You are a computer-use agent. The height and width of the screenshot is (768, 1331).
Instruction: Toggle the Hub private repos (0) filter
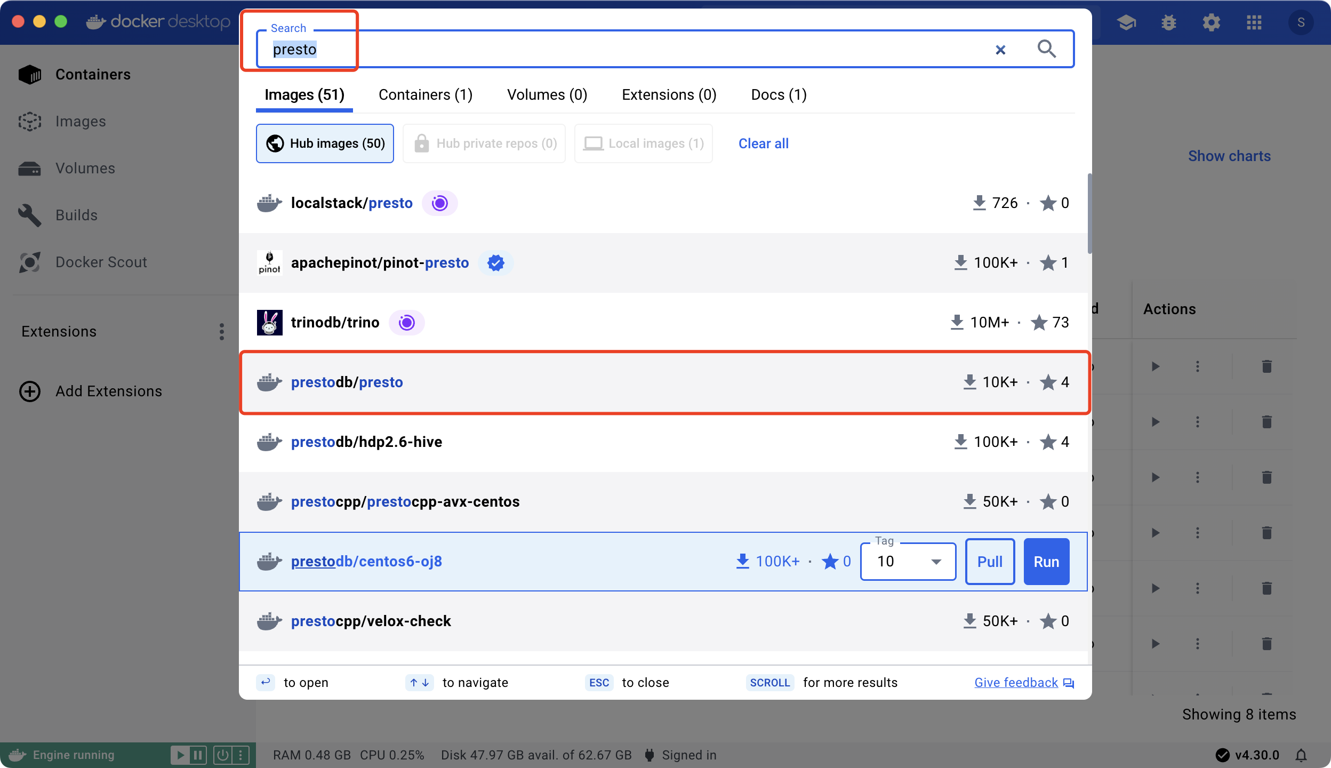pyautogui.click(x=484, y=143)
